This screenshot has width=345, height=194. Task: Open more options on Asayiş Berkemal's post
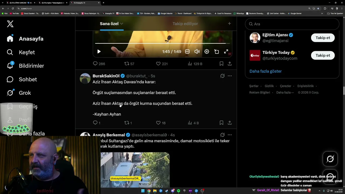click(x=230, y=135)
